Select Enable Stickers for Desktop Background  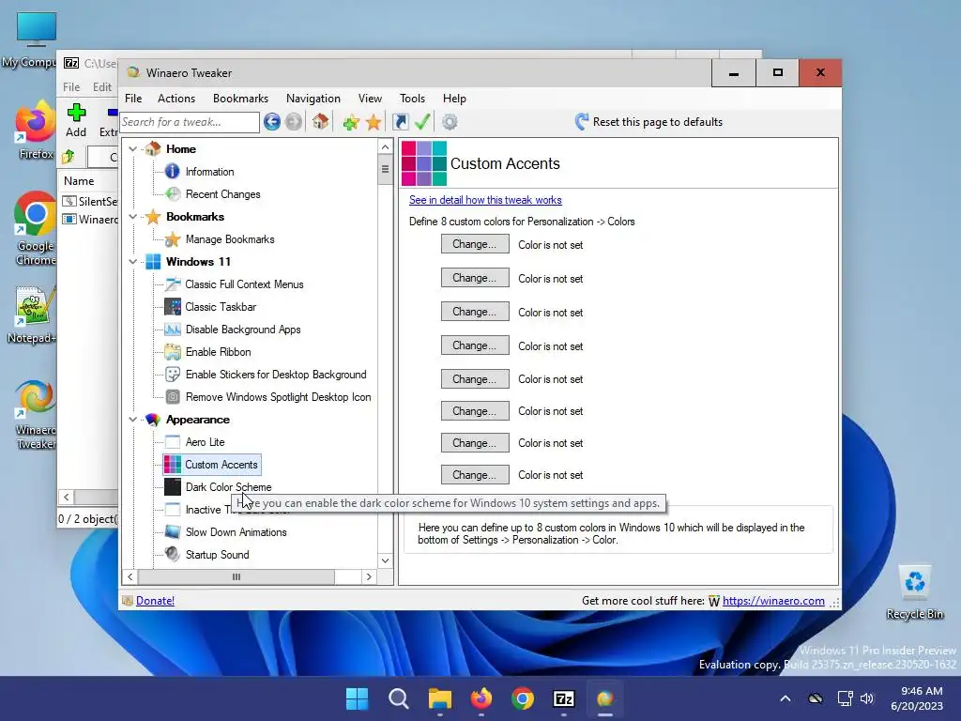[276, 375]
